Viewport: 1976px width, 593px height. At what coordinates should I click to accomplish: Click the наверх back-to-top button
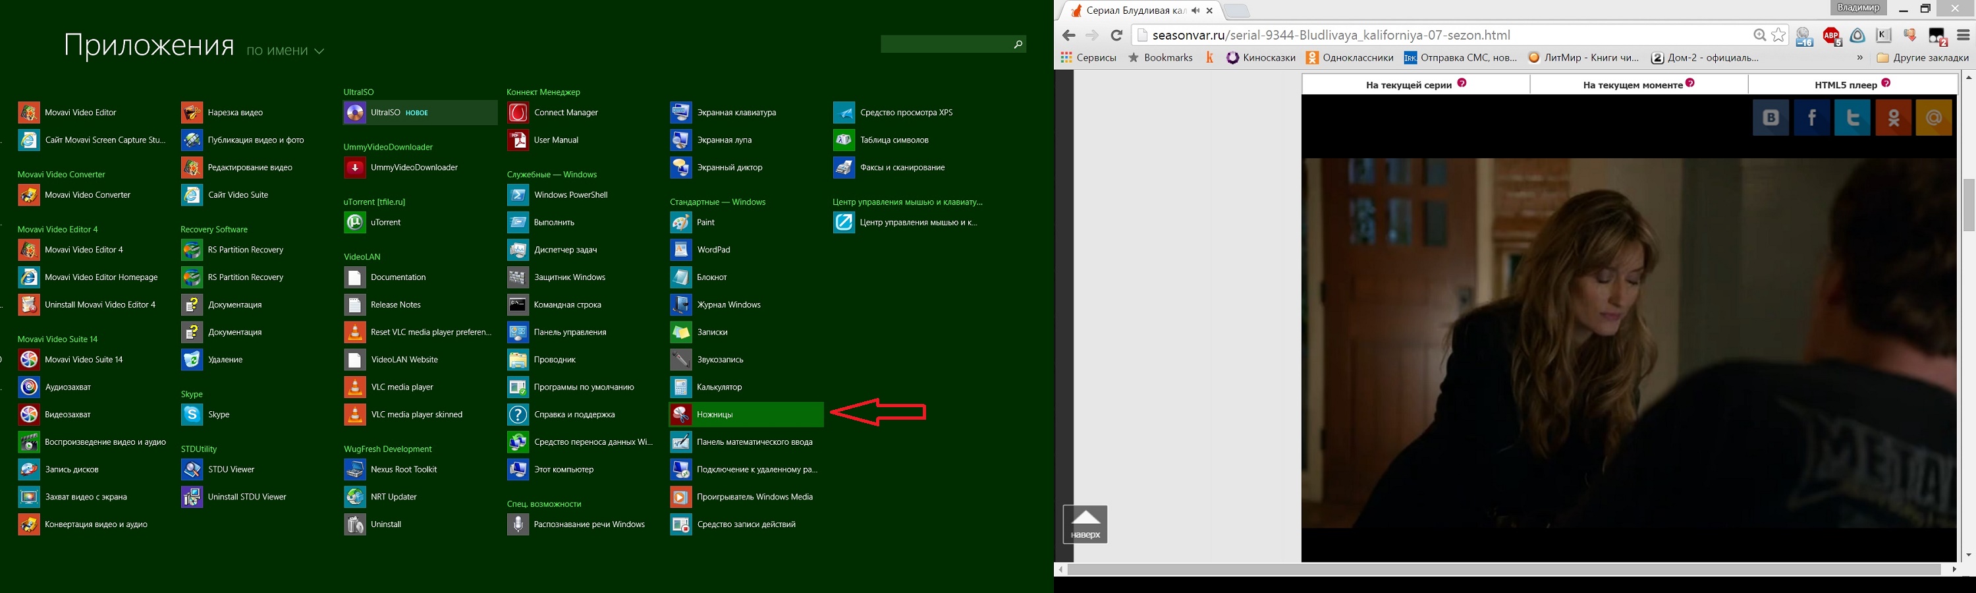1085,524
